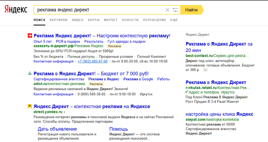
Task: Expand direct.yandex.ru dropdown arrow
Action: pos(64,112)
